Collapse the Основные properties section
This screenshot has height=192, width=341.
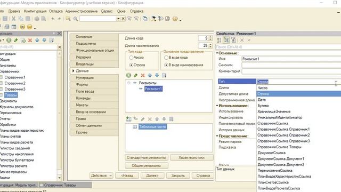coord(217,53)
